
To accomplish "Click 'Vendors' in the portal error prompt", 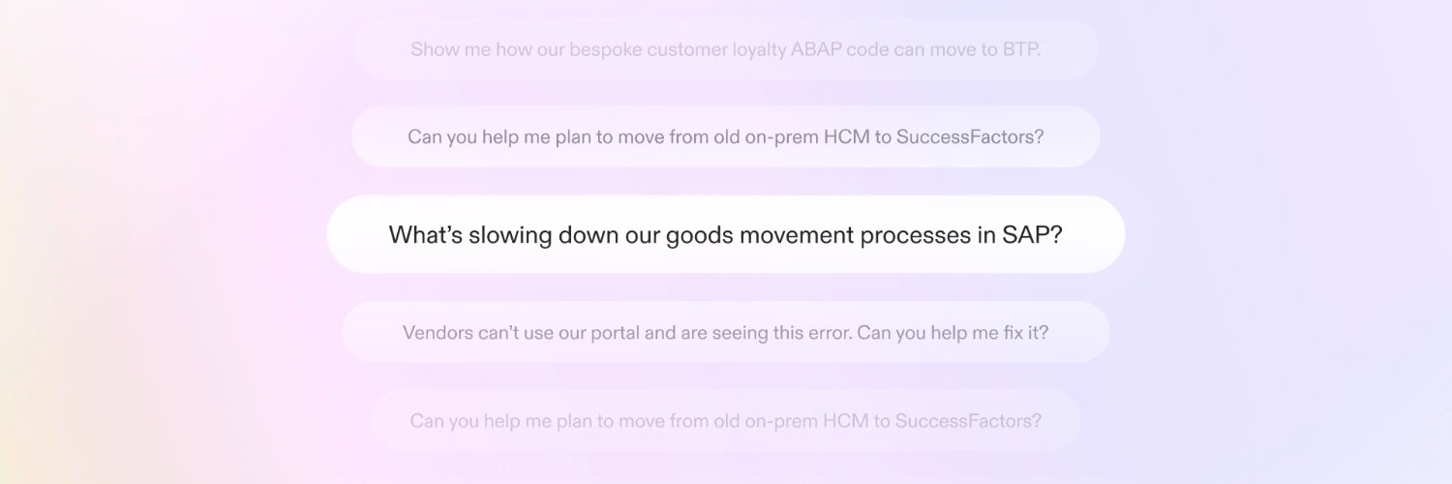I will point(438,333).
